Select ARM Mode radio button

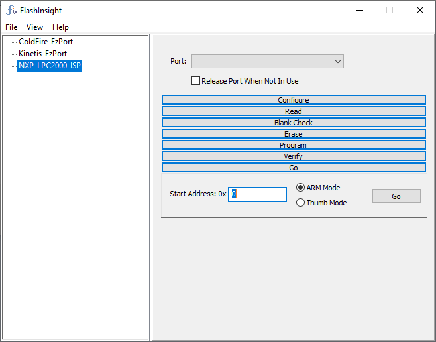(301, 188)
